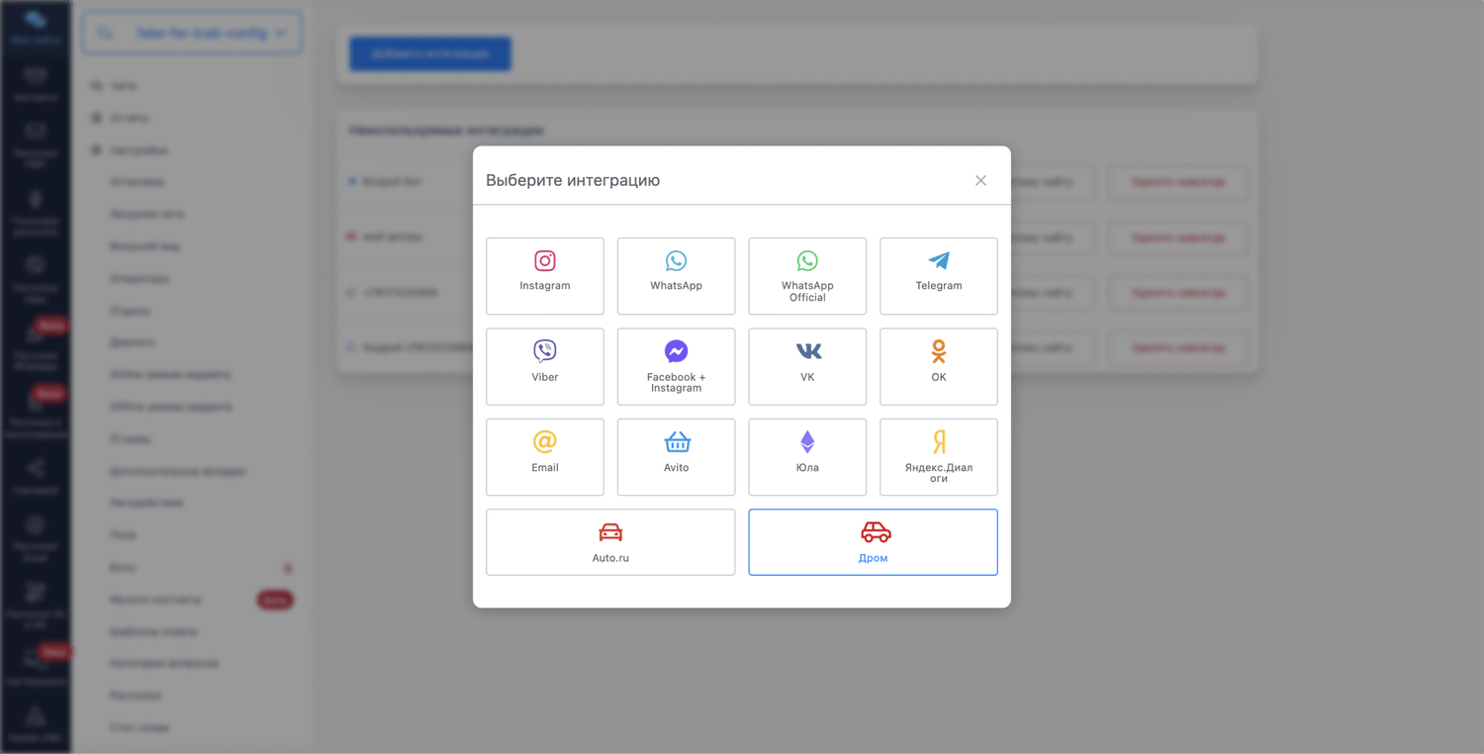Pick the VK integration icon
Viewport: 1484px width, 754px height.
click(x=808, y=351)
